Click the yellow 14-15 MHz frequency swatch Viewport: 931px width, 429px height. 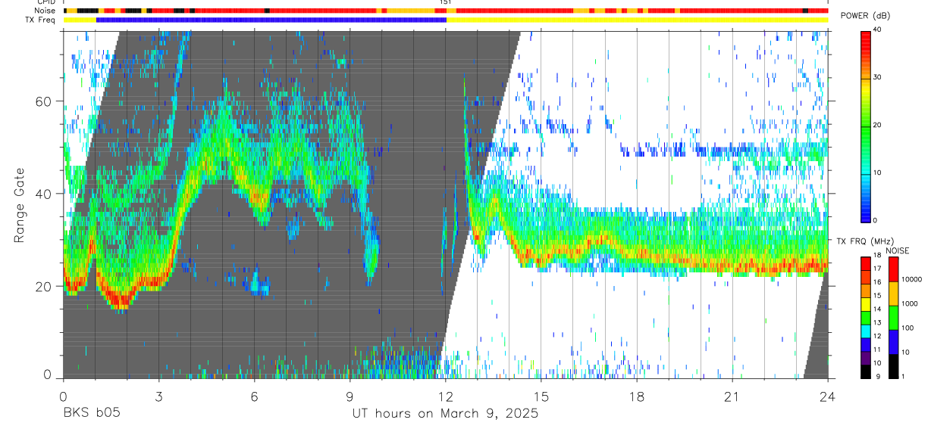pyautogui.click(x=866, y=304)
